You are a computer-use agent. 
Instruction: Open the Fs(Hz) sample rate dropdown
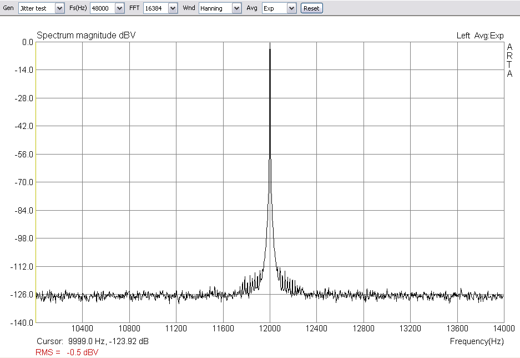pos(107,8)
